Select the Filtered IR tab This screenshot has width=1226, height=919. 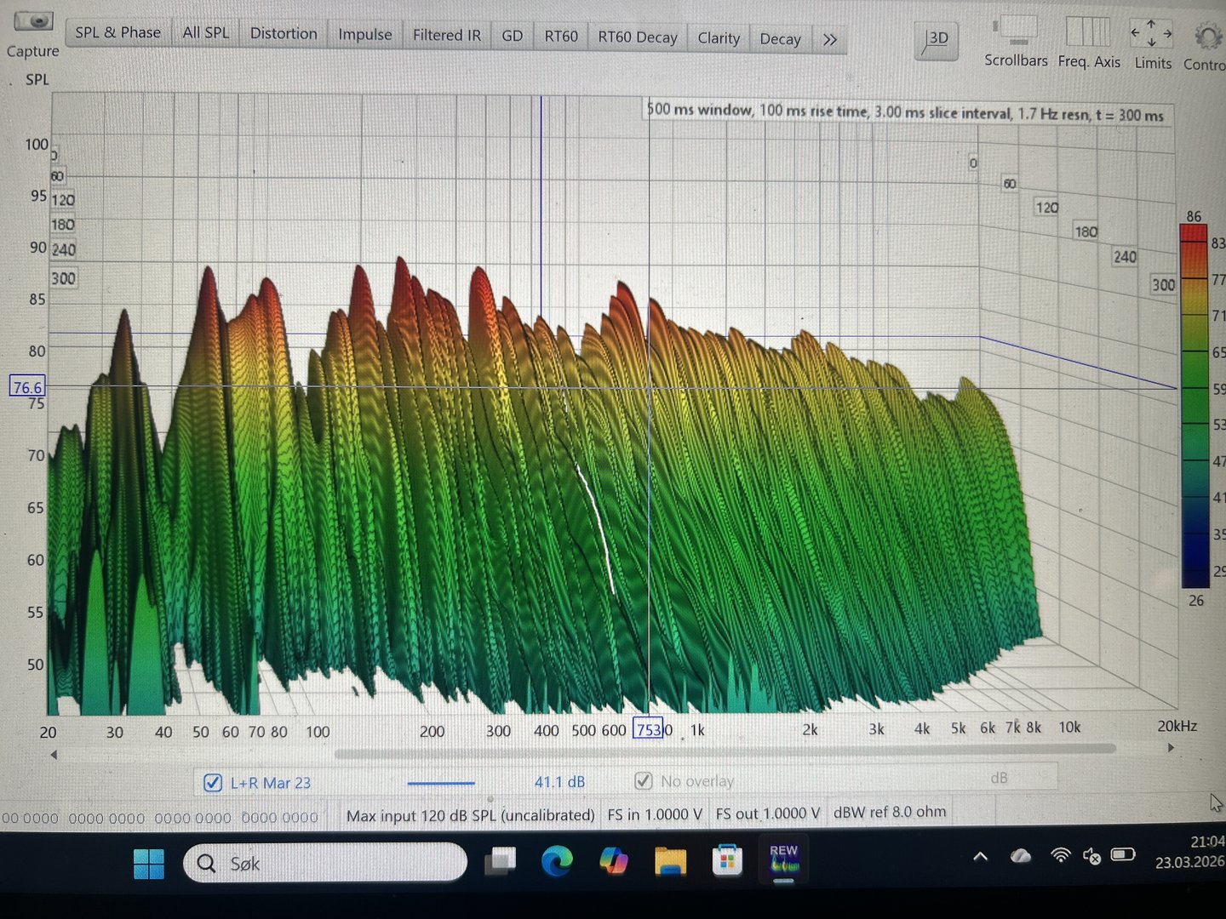click(447, 35)
